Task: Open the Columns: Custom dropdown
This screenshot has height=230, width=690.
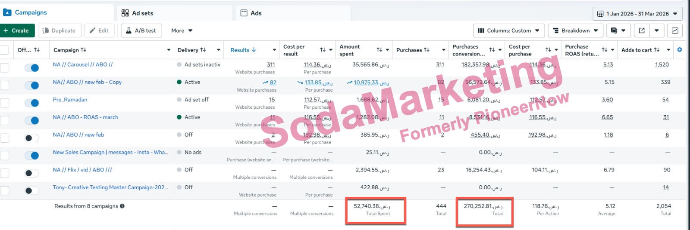Action: [508, 31]
